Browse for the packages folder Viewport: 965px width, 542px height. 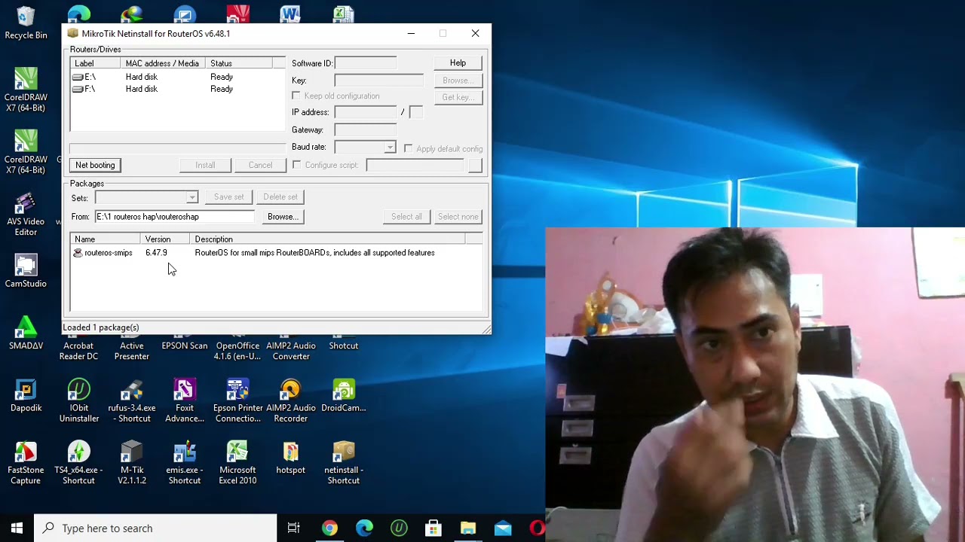point(283,217)
